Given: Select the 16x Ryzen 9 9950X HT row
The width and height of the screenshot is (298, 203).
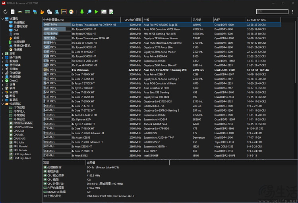Looking at the screenshot, I should (x=162, y=29).
